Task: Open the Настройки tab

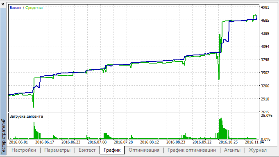Action: pos(24,150)
